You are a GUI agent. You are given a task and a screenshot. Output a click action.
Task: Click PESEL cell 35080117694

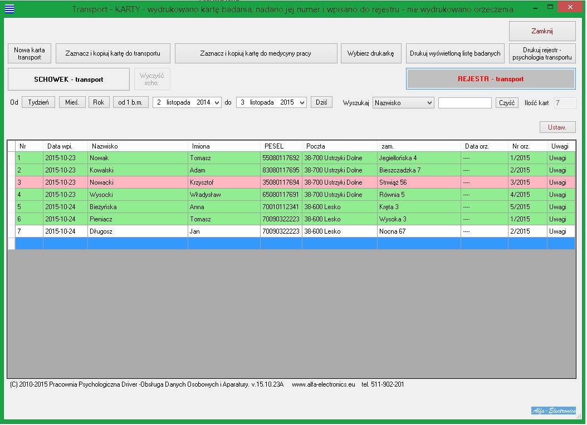[281, 182]
